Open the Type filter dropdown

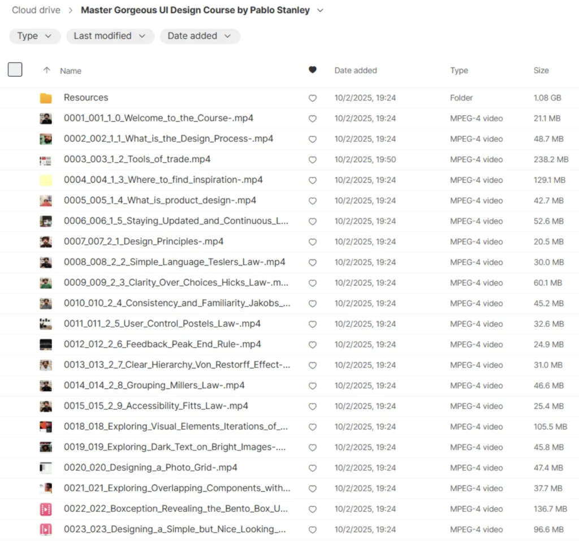34,36
